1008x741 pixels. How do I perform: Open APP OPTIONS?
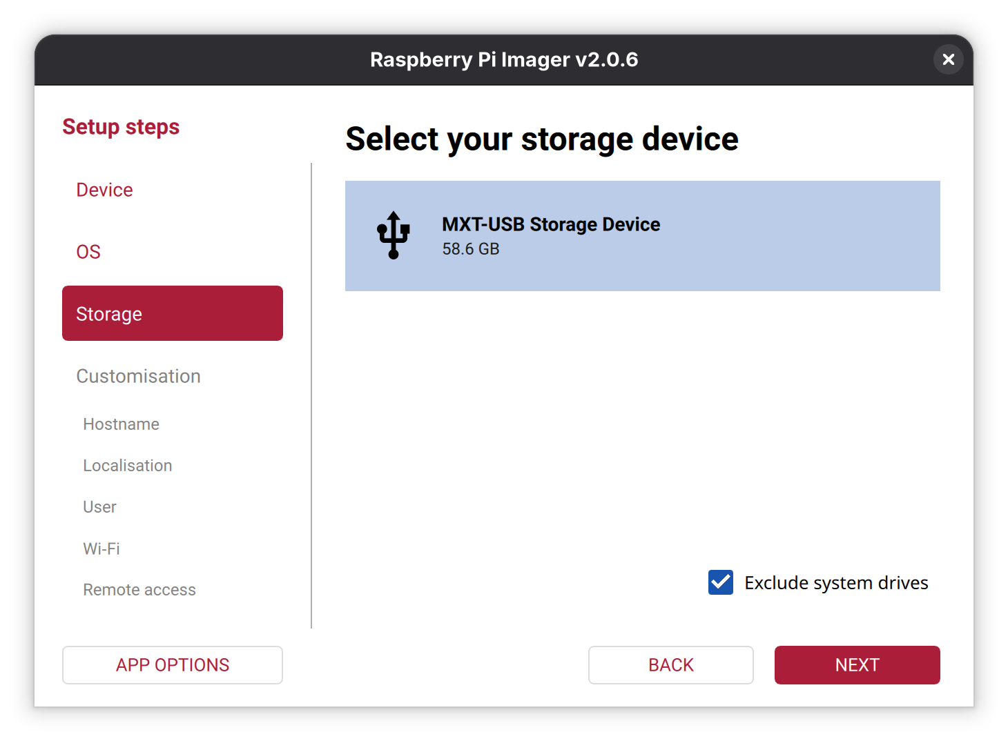[173, 665]
